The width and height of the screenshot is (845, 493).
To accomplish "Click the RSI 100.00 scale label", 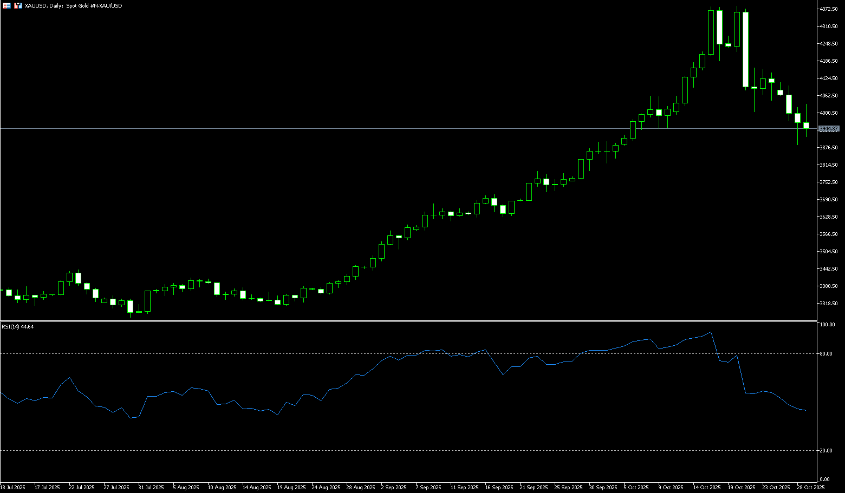I will click(828, 325).
